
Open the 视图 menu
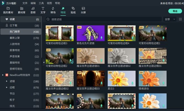(49, 3)
